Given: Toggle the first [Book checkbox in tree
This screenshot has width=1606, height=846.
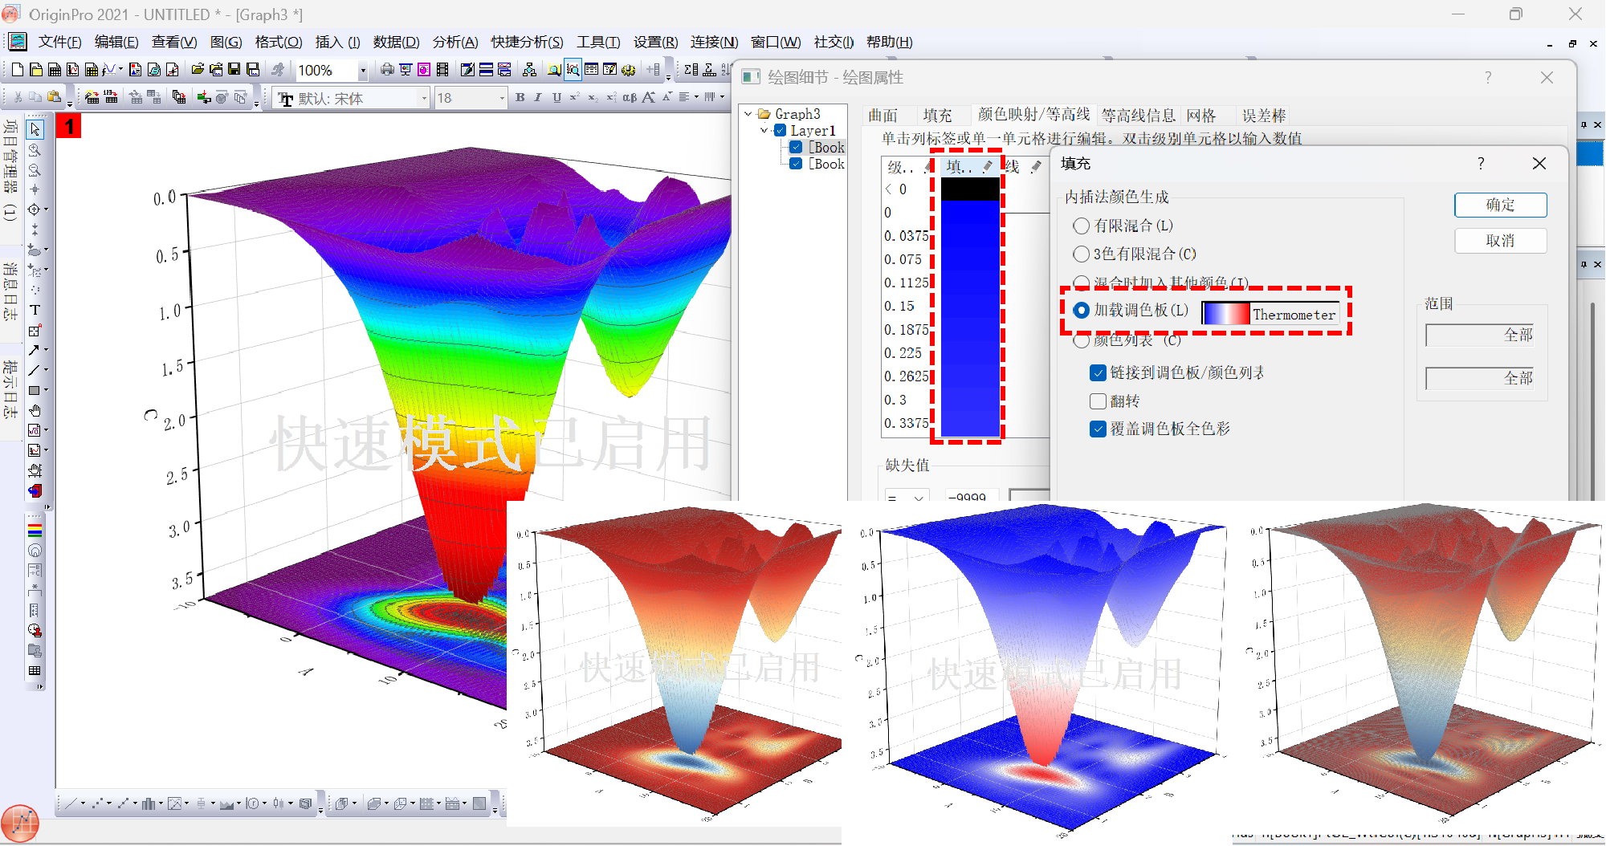Looking at the screenshot, I should 796,147.
